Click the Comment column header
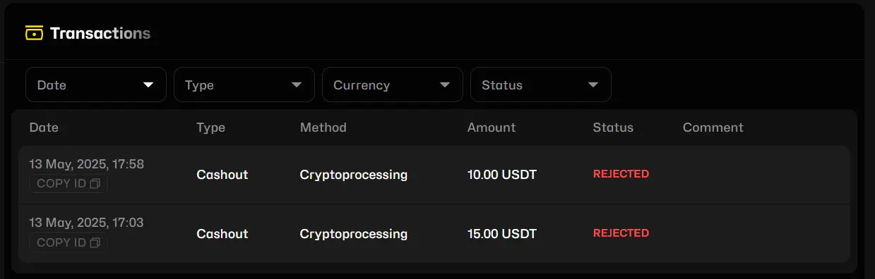Viewport: 875px width, 279px height. pos(713,128)
